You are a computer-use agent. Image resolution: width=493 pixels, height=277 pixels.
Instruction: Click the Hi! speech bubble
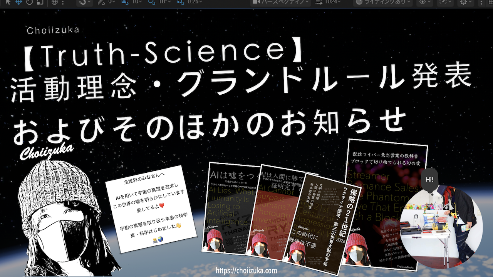point(429,180)
